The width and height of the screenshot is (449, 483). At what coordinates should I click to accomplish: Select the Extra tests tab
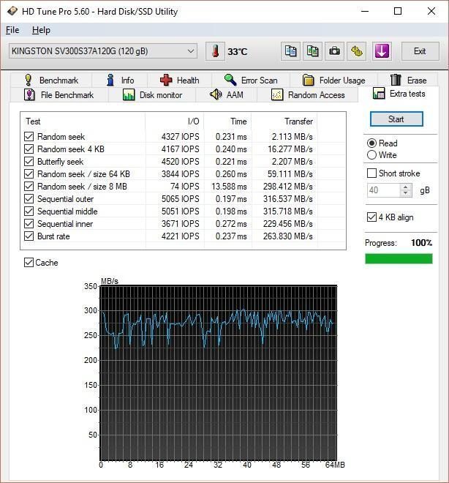click(x=399, y=94)
